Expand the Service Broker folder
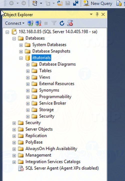This screenshot has height=181, width=125. [28, 103]
